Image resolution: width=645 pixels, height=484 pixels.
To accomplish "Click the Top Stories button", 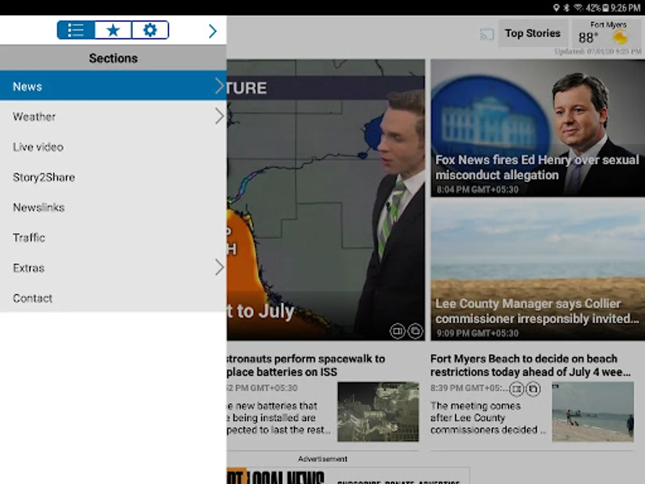I will point(533,33).
